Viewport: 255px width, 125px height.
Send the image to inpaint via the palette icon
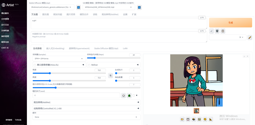pyautogui.click(x=205, y=119)
